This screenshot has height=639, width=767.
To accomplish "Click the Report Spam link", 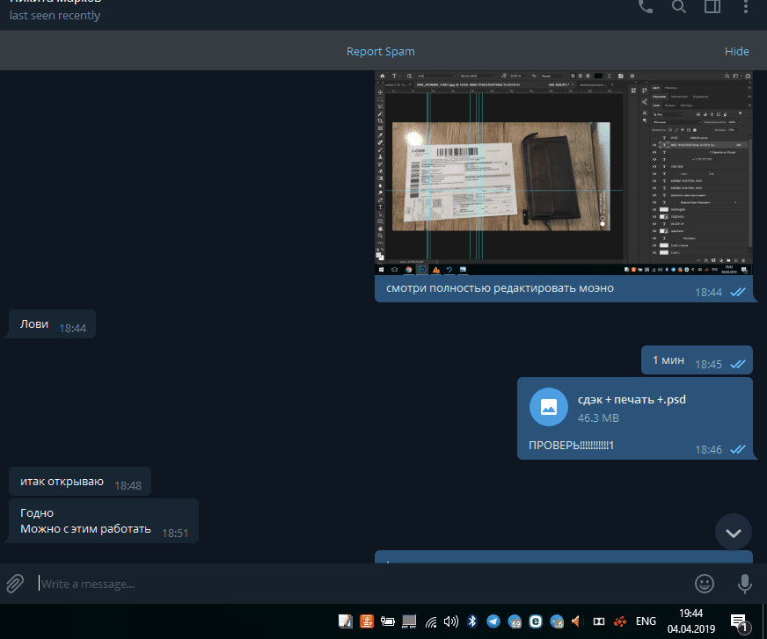I will click(x=380, y=52).
